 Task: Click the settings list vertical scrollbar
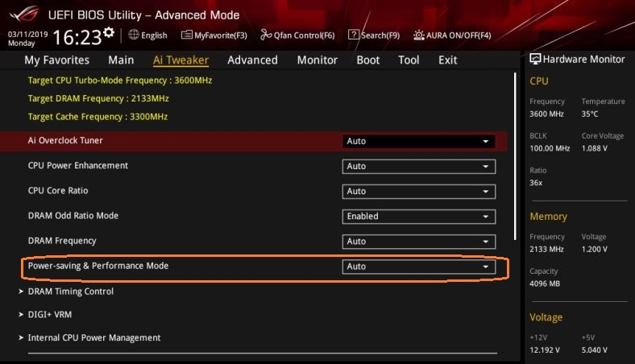515,156
